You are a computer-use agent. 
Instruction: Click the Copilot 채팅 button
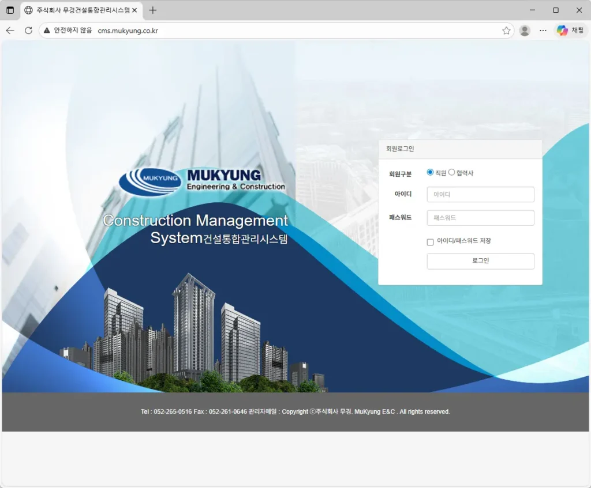tap(570, 31)
